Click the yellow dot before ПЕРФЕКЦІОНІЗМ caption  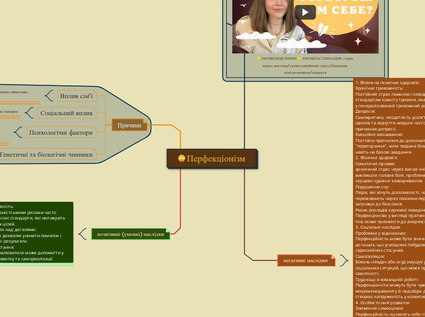coord(258,59)
